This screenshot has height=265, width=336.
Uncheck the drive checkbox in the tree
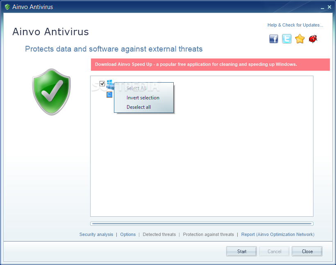pos(102,83)
